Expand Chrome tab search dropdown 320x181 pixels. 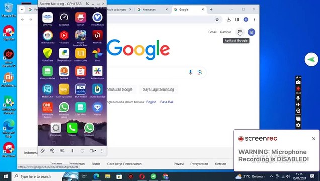pos(22,9)
